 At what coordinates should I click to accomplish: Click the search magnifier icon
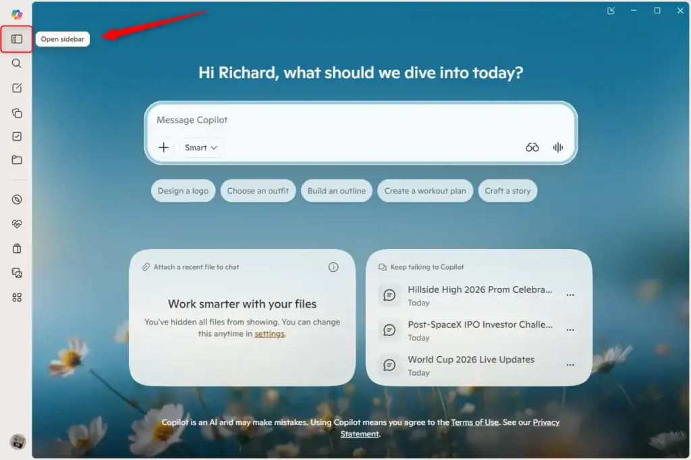(17, 63)
